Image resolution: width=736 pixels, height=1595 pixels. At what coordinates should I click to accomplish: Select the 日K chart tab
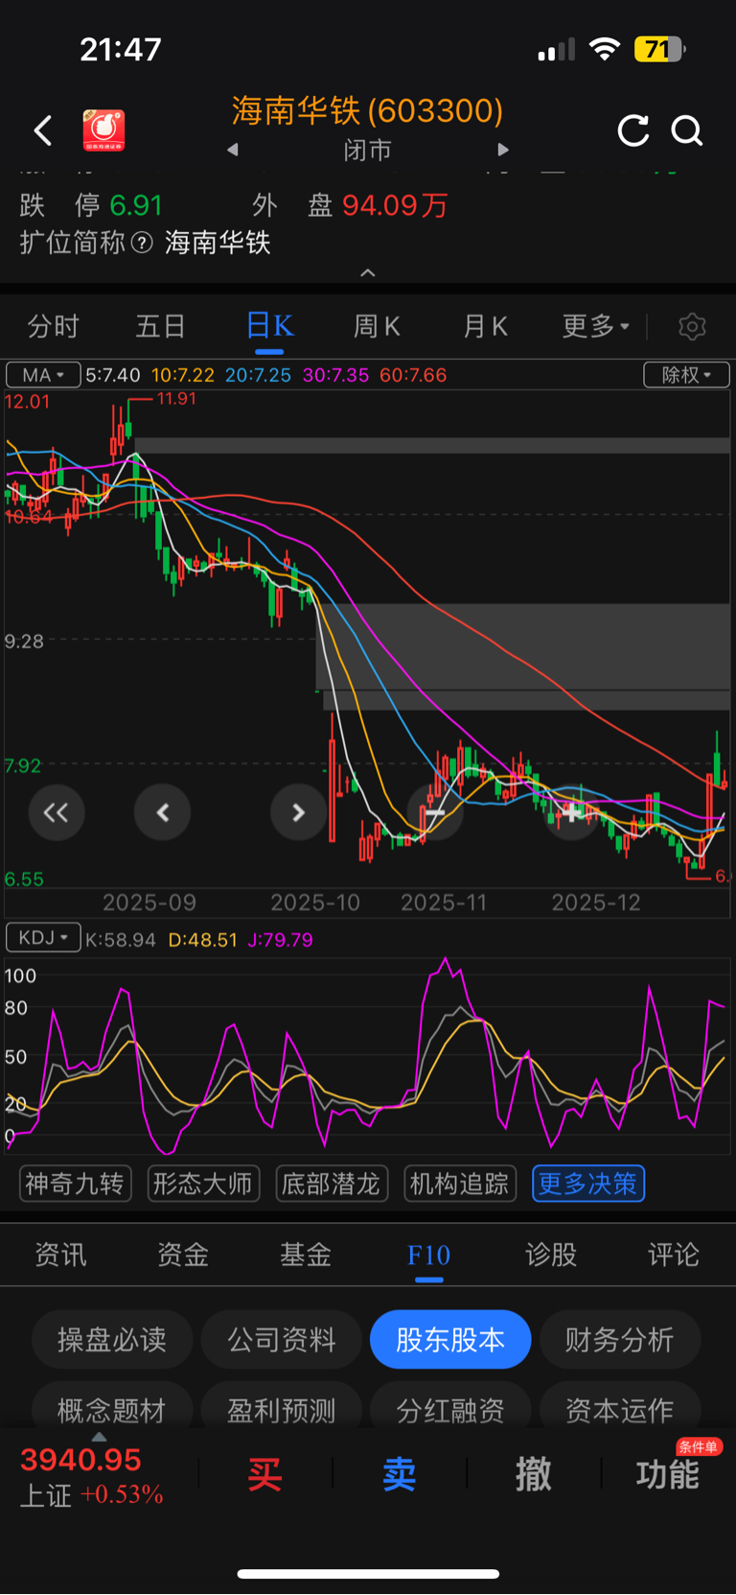269,327
